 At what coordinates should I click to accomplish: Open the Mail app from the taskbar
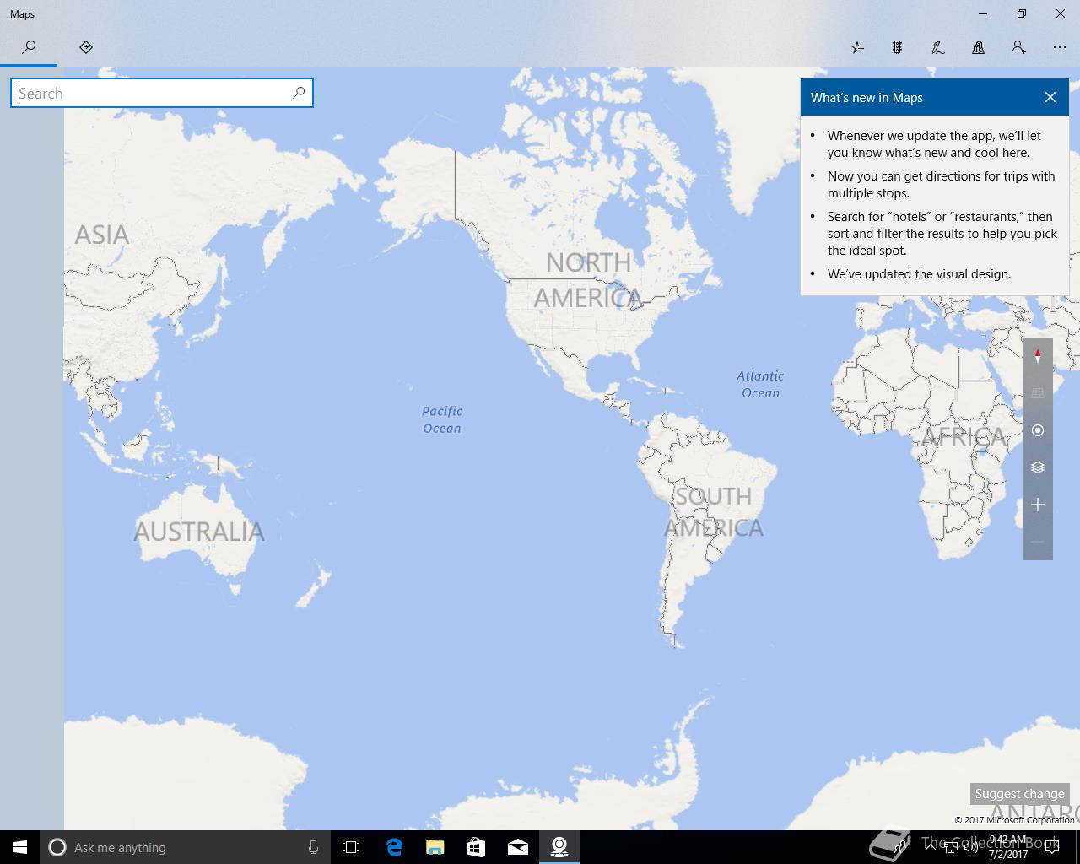pyautogui.click(x=517, y=847)
